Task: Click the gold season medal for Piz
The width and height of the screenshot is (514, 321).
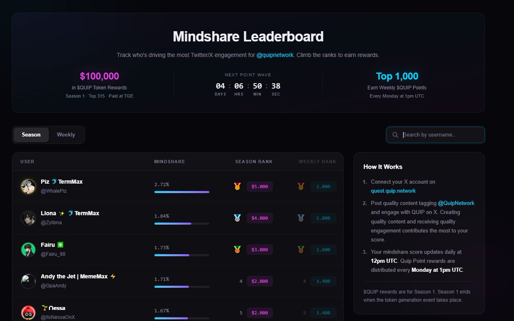Action: coord(237,187)
